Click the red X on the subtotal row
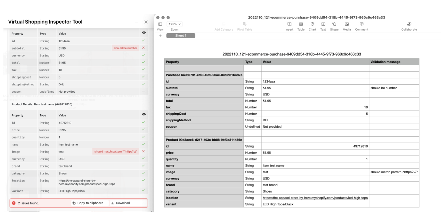Image resolution: width=445 pixels, height=216 pixels. [x=144, y=48]
